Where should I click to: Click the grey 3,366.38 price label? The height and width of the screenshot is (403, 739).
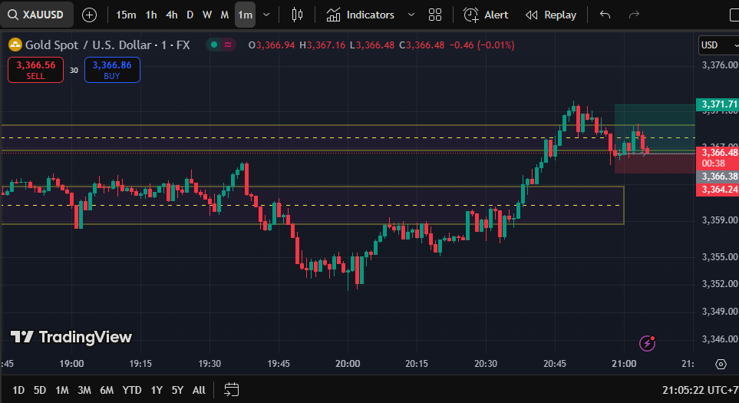coord(718,177)
